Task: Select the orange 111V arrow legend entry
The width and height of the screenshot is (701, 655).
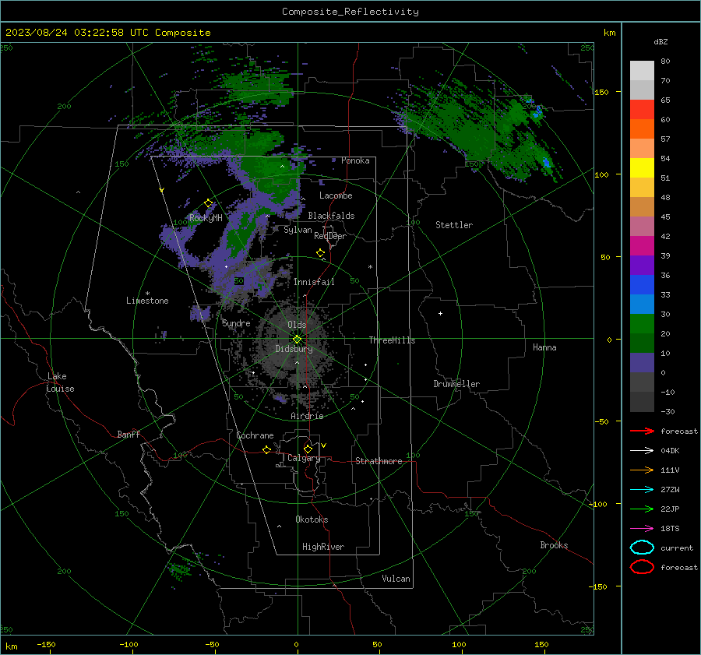Action: [x=642, y=470]
